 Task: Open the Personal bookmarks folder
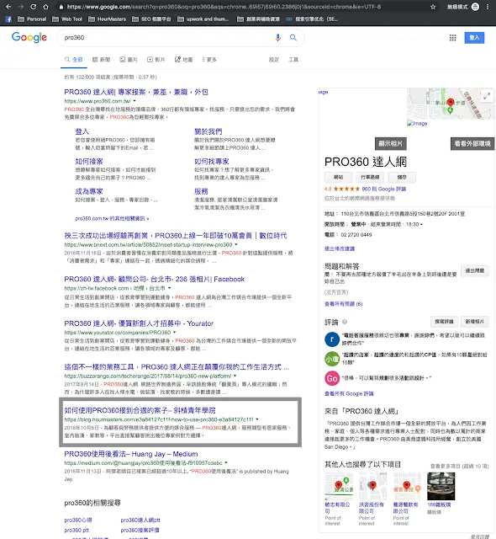click(32, 19)
